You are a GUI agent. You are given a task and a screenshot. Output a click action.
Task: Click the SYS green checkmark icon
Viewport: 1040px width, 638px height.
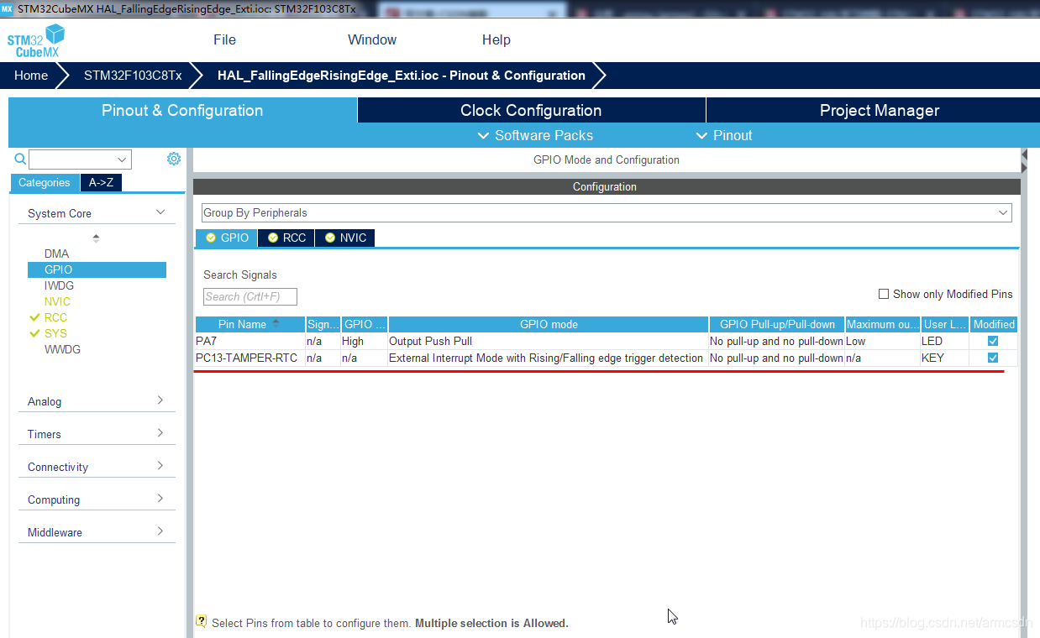pos(34,333)
